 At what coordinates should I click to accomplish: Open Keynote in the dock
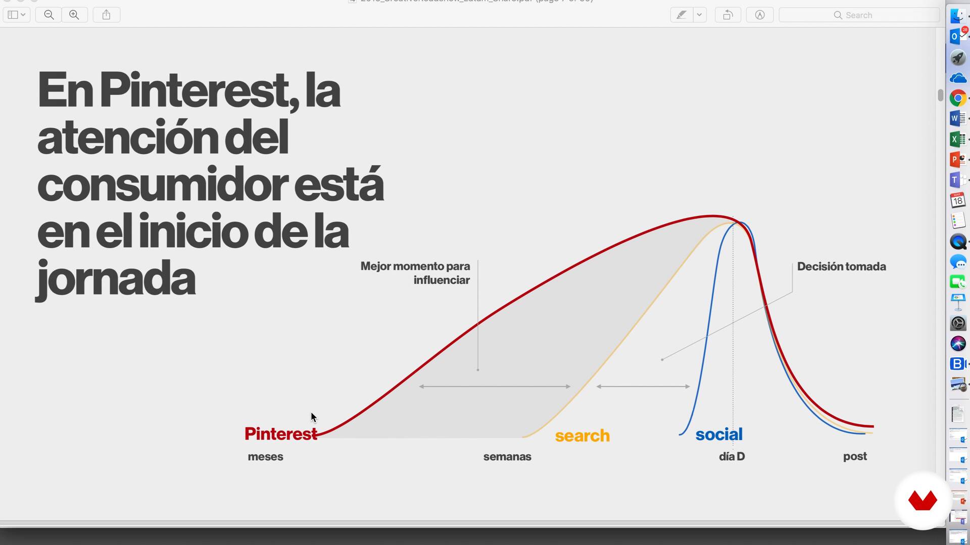tap(958, 302)
